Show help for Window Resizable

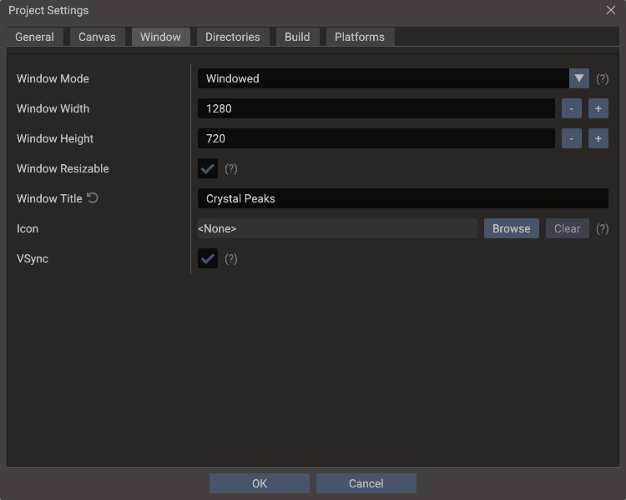click(x=230, y=169)
